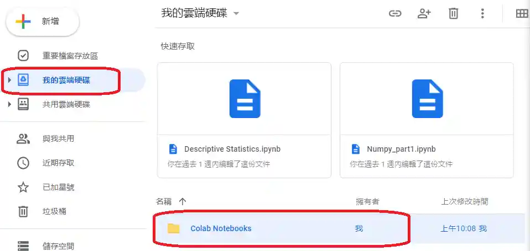The width and height of the screenshot is (530, 251).
Task: Open the more actions three-dot menu
Action: click(x=482, y=13)
